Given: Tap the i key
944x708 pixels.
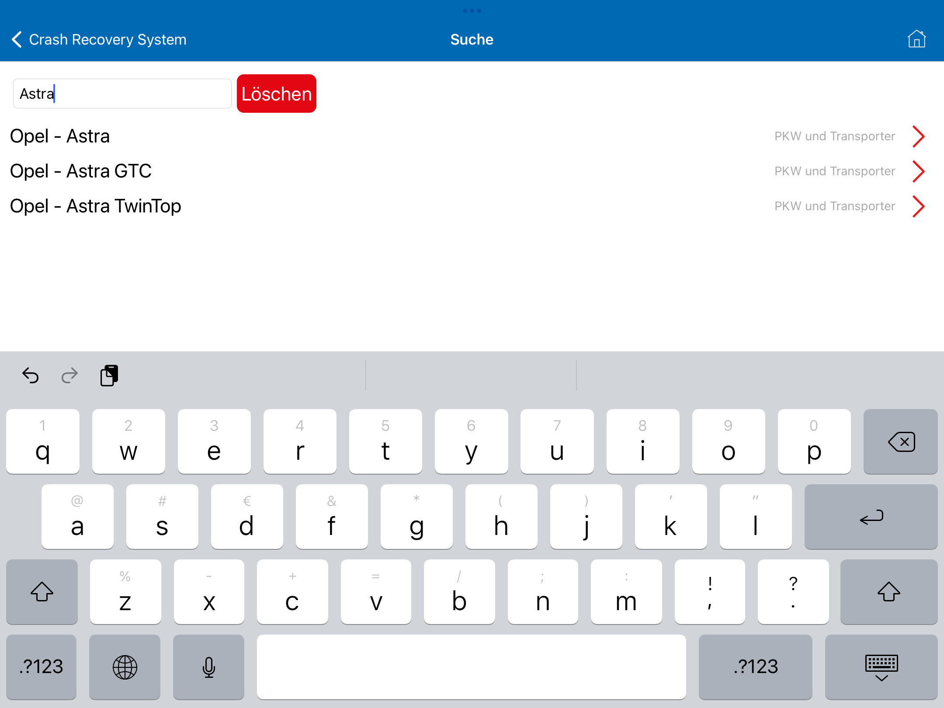Looking at the screenshot, I should pos(643,441).
